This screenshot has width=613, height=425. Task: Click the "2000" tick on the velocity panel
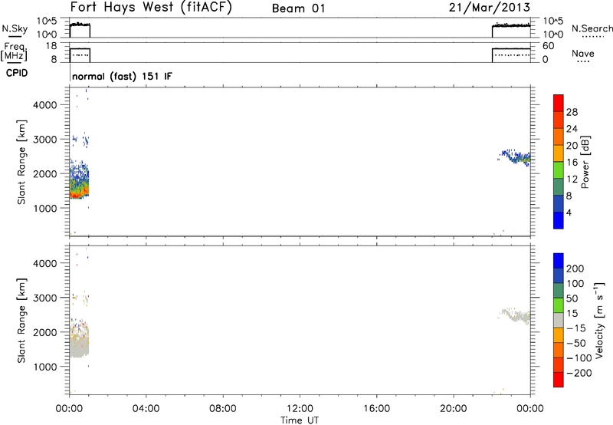(x=44, y=332)
